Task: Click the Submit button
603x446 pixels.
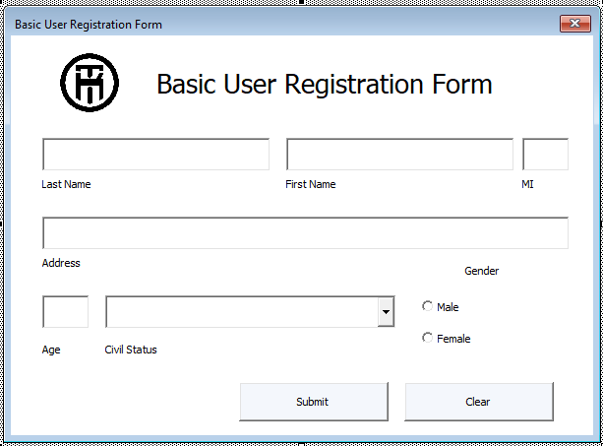Action: coord(314,402)
